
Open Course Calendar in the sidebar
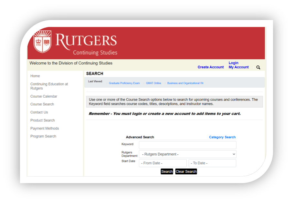44,96
